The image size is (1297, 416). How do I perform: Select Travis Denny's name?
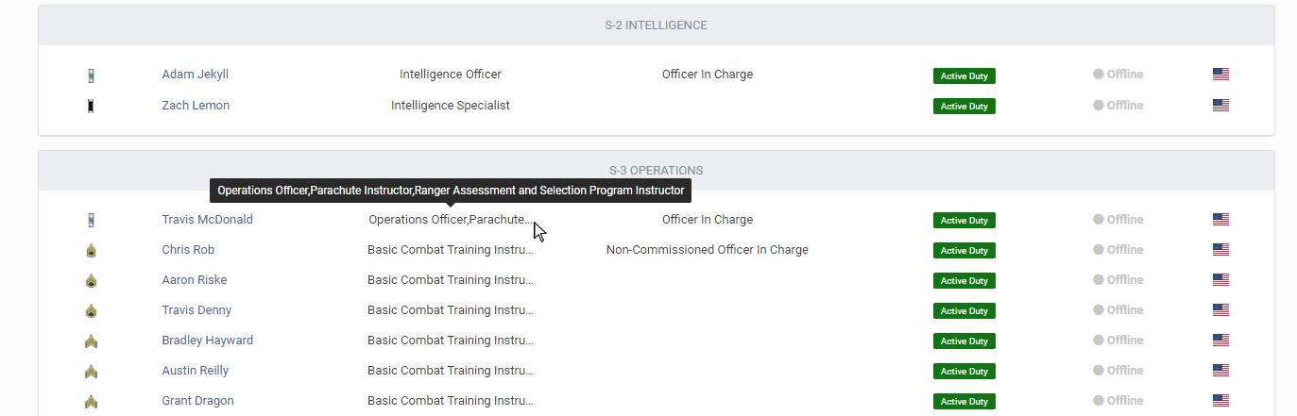click(x=196, y=310)
